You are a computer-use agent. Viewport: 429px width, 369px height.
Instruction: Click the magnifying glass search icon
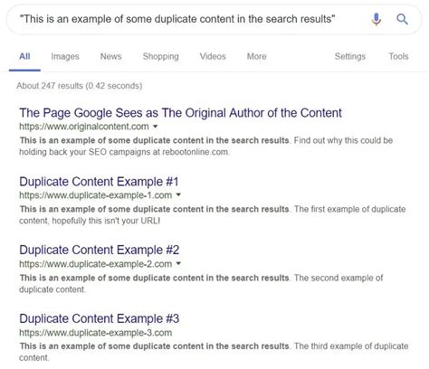point(402,19)
